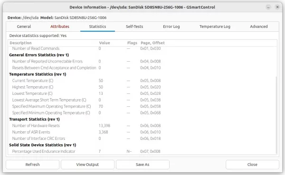Select Number of Reported Uncorrectable Errors row
Screen dimensions: 285x175
click(x=142, y=61)
